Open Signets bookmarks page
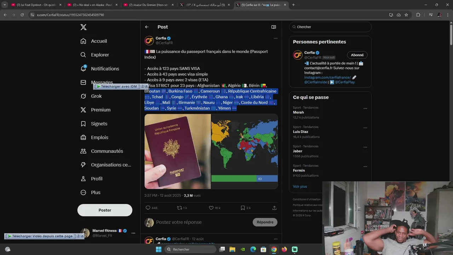This screenshot has width=453, height=255. click(94, 124)
